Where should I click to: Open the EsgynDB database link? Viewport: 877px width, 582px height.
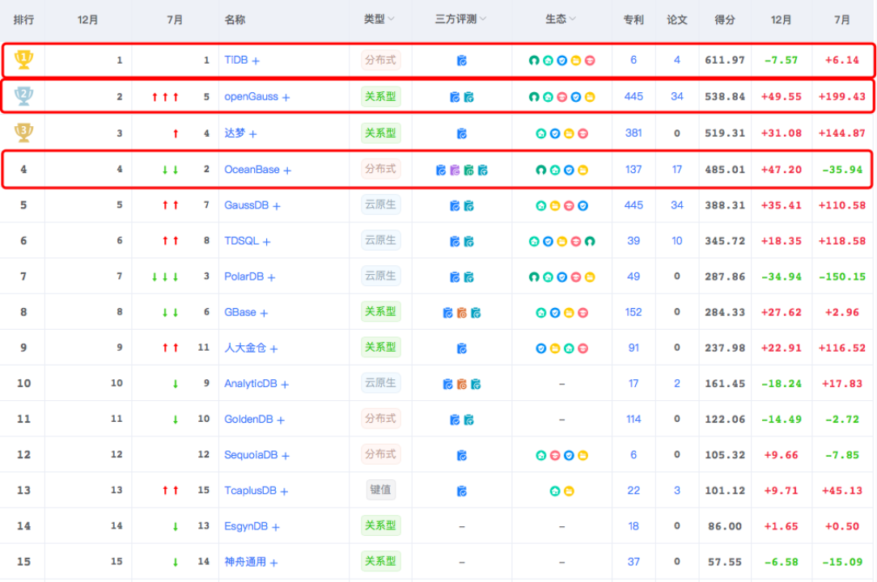(x=246, y=526)
